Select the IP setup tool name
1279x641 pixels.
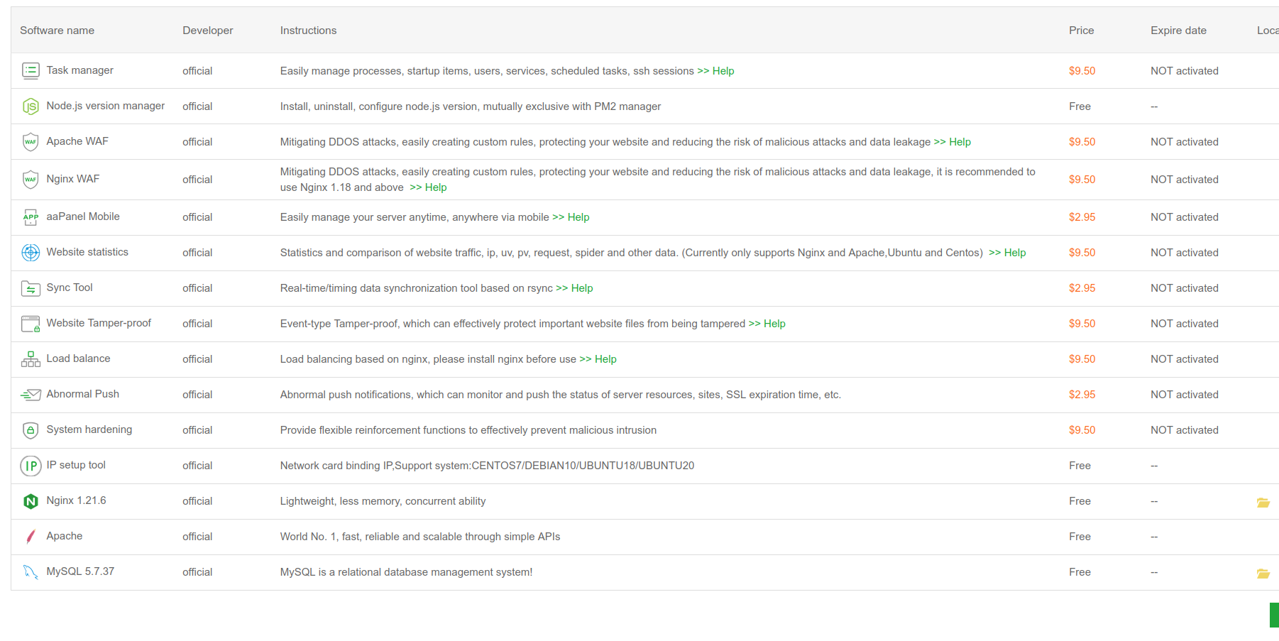click(x=76, y=465)
